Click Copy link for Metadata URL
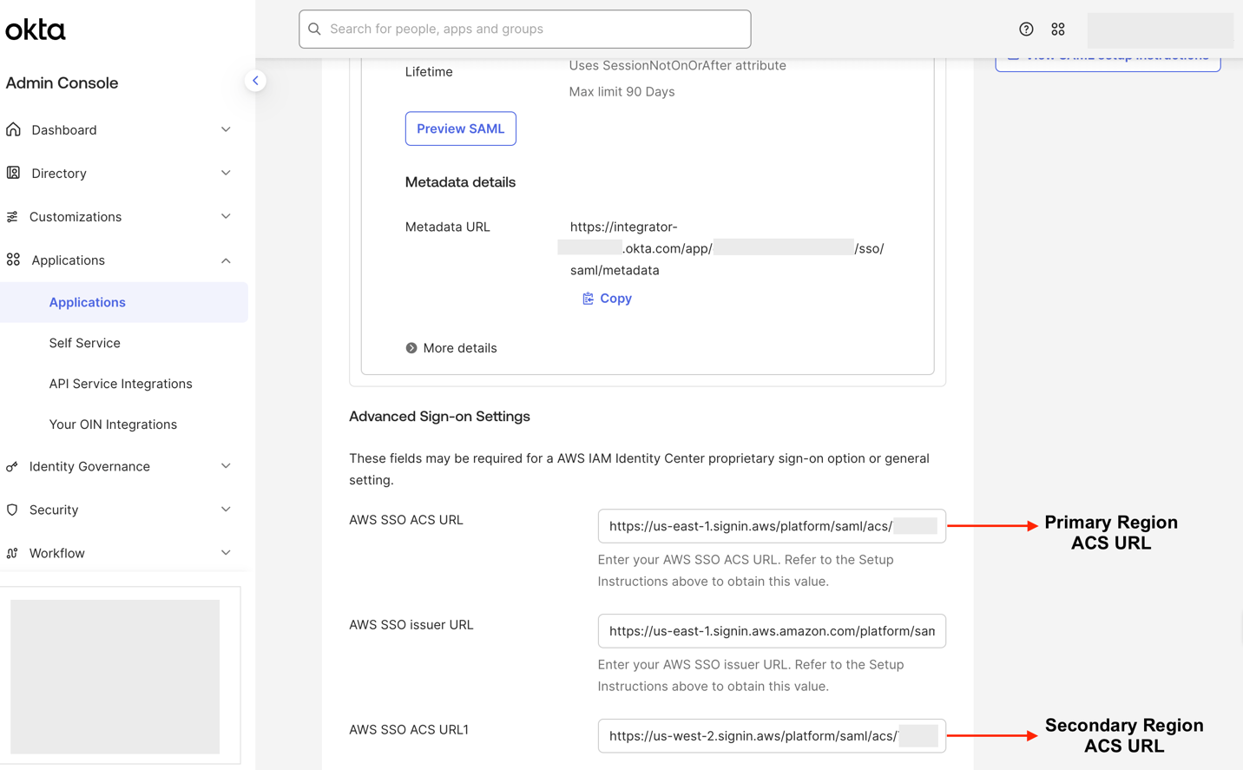Viewport: 1243px width, 770px height. [607, 299]
